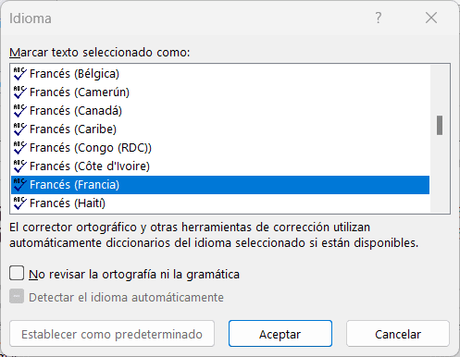Click spell-check icon beside Francés (Bélgica)
The height and width of the screenshot is (357, 460).
[x=20, y=74]
